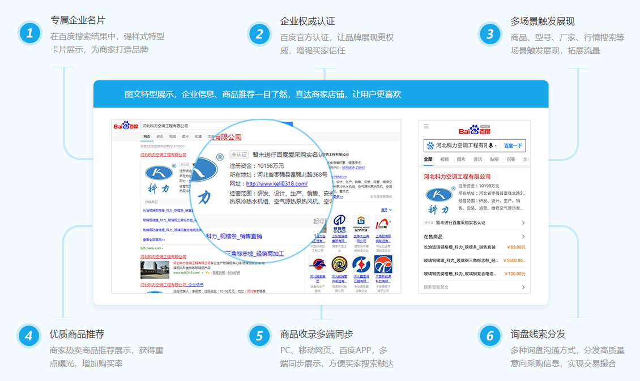This screenshot has width=640, height=381.
Task: Click the number 4 circle for 优质商品推荐
Action: [28, 336]
